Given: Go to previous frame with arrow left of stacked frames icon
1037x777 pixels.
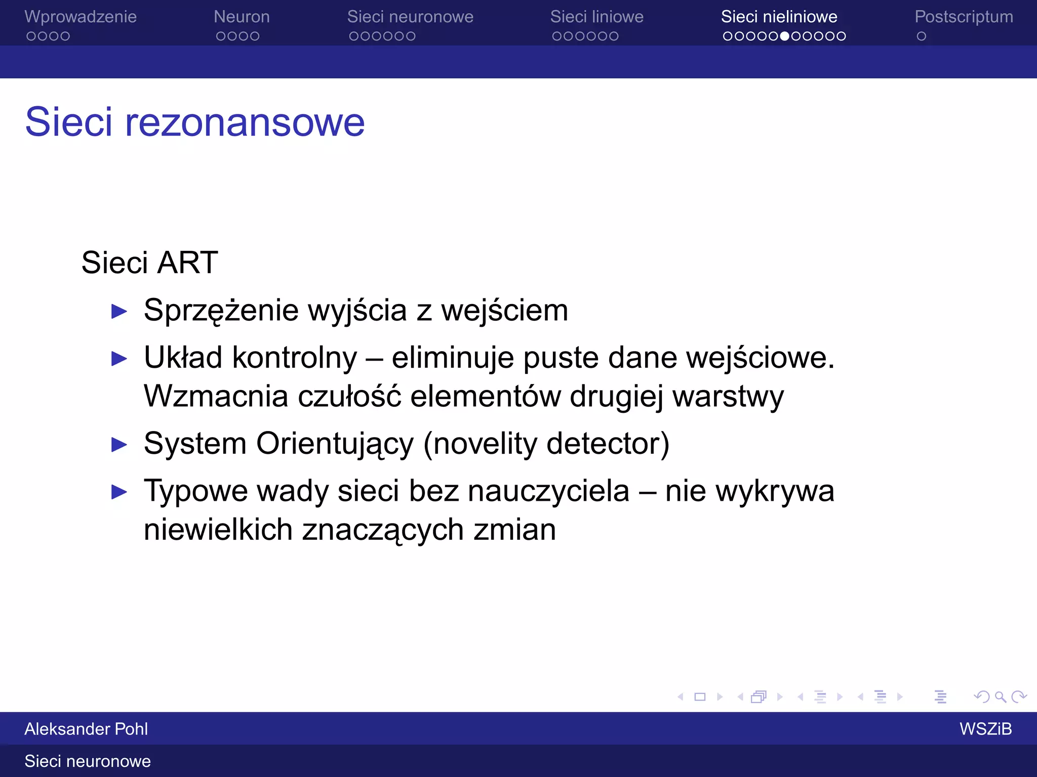Looking at the screenshot, I should pyautogui.click(x=740, y=697).
